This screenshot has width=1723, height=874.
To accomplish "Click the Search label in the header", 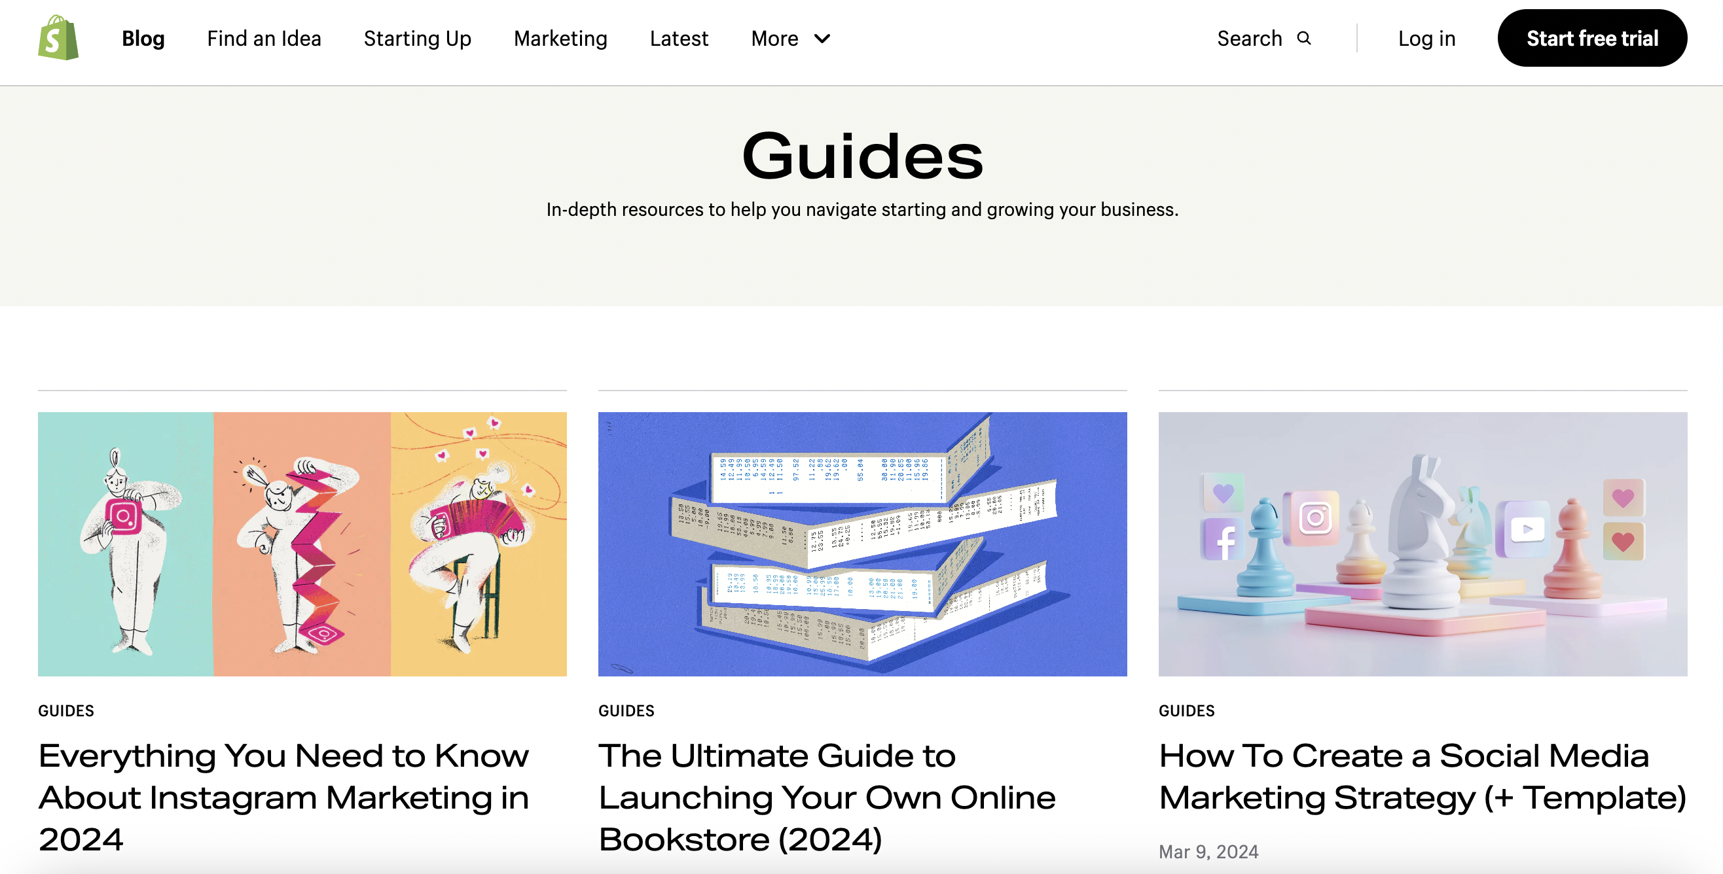I will (x=1251, y=39).
